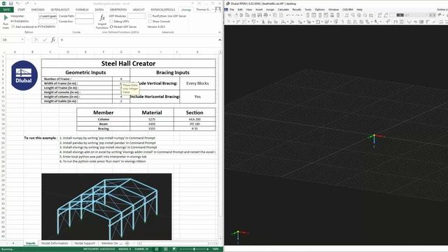Click the RFEM application icon in title bar
The image size is (448, 252).
(227, 3)
